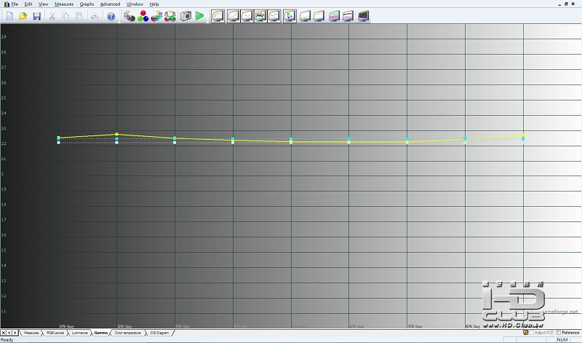Open a file via the folder icon

pyautogui.click(x=23, y=16)
